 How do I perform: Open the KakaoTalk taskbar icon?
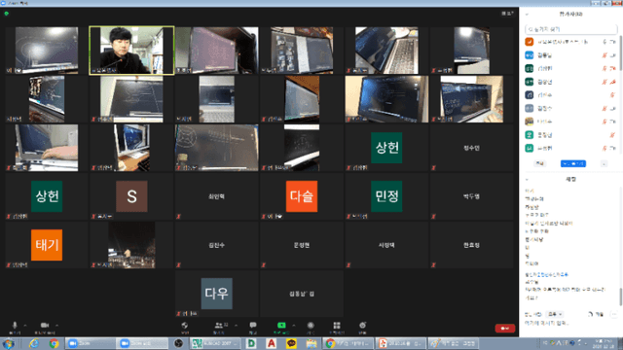(291, 343)
